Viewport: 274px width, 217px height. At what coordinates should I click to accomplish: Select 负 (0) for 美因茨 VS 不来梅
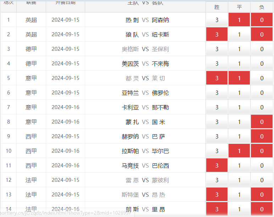point(262,64)
